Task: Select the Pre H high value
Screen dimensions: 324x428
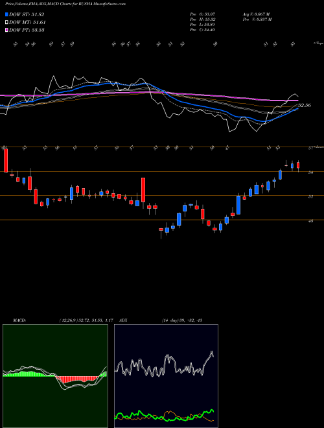Action: tap(203, 19)
